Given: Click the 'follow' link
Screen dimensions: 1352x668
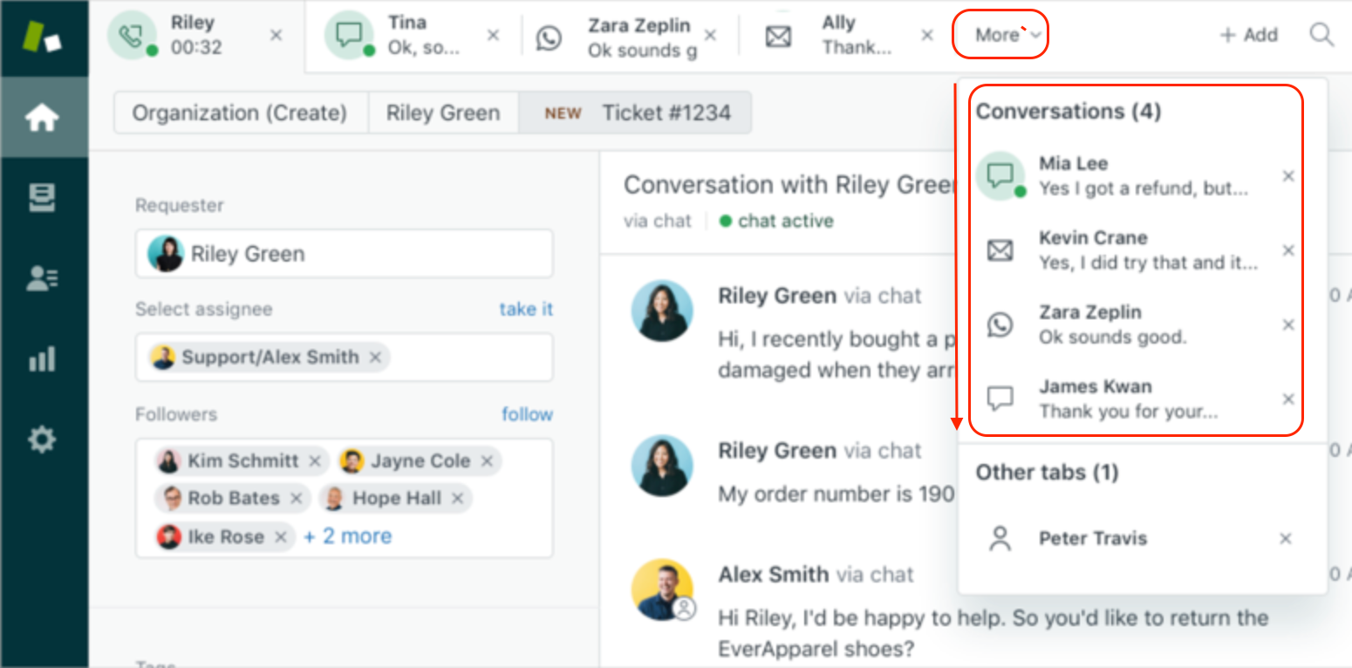Looking at the screenshot, I should point(527,414).
